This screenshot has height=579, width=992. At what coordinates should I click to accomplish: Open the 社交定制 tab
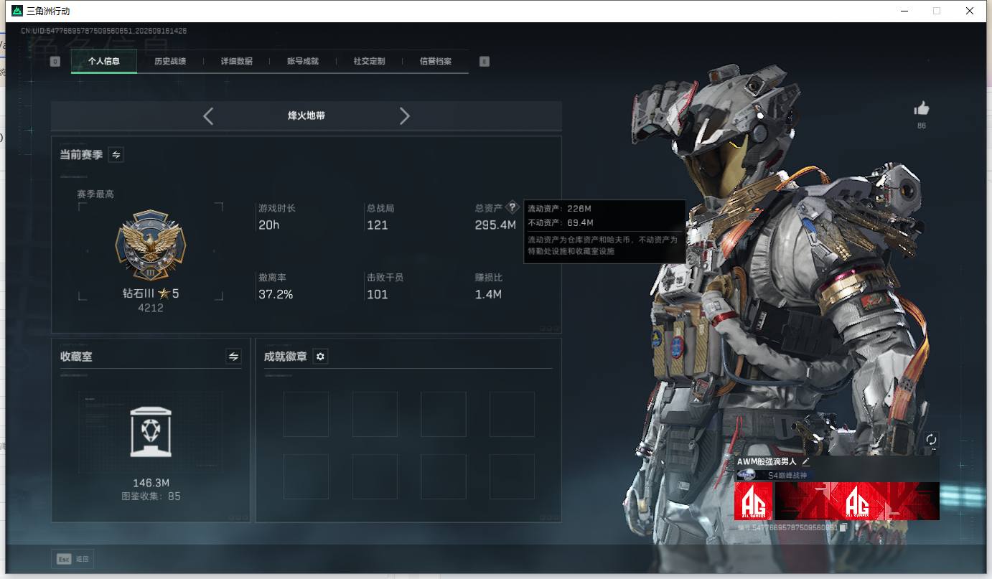(x=370, y=62)
